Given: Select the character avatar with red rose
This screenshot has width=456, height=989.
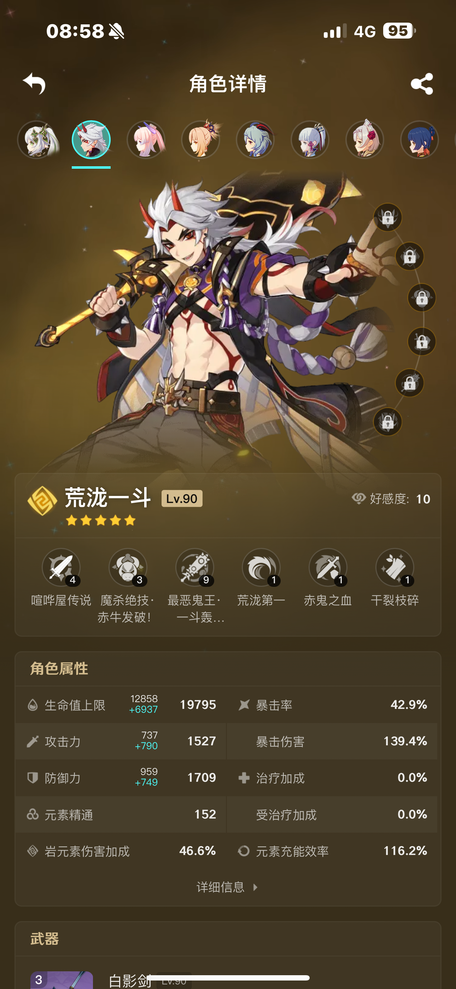Looking at the screenshot, I should [x=365, y=140].
